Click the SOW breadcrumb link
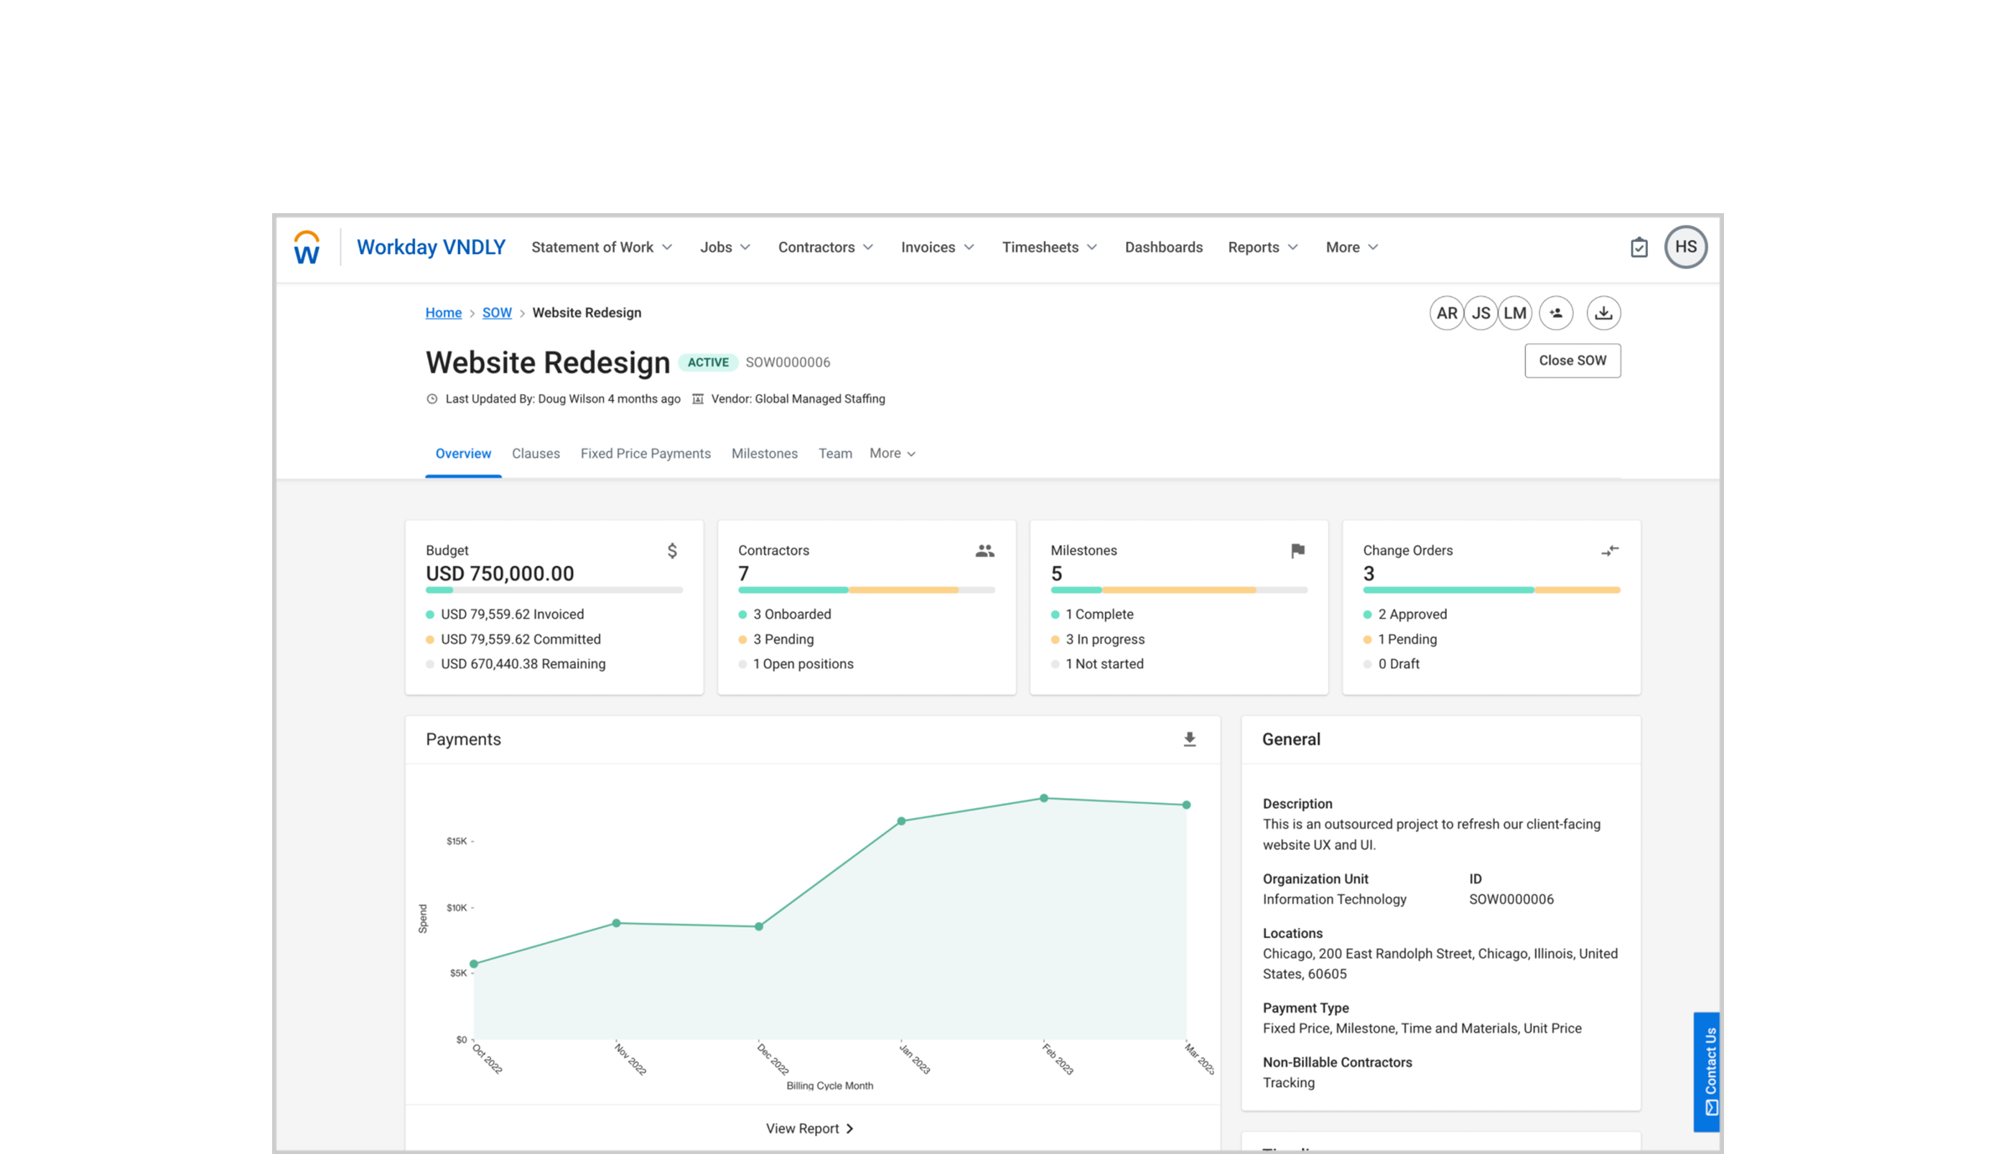The height and width of the screenshot is (1154, 1999). [x=496, y=313]
